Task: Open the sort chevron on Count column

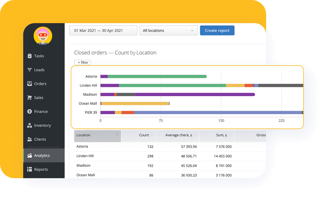Action: click(152, 135)
